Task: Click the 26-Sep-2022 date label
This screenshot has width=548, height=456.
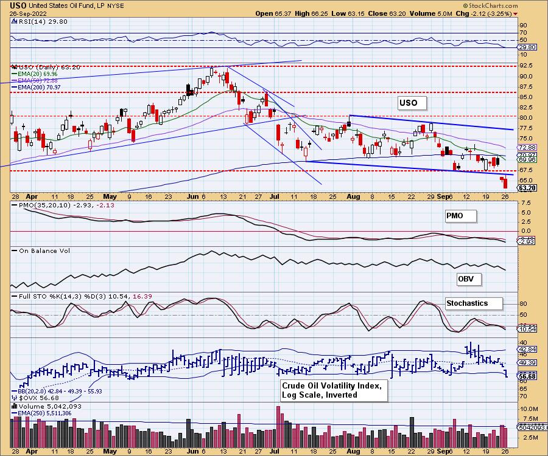Action: 27,13
